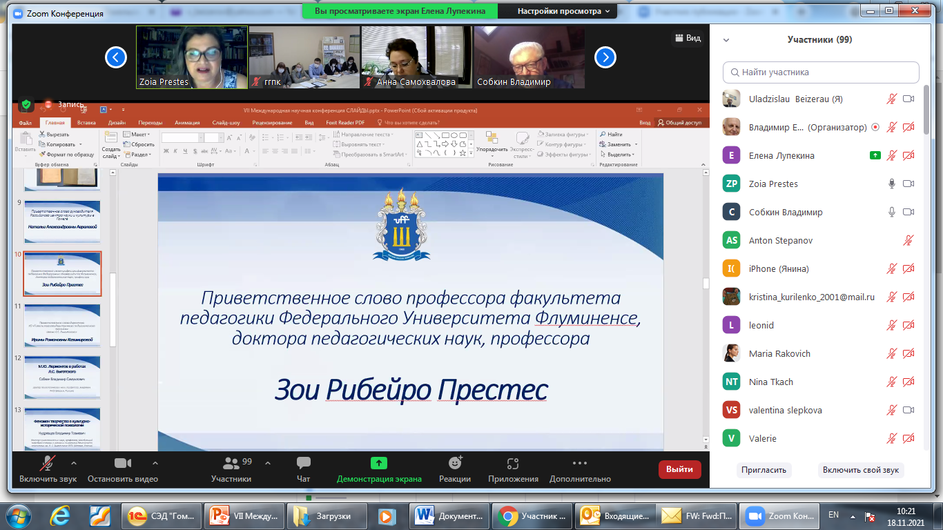
Task: Show next video thumbnails with right arrow
Action: point(605,57)
